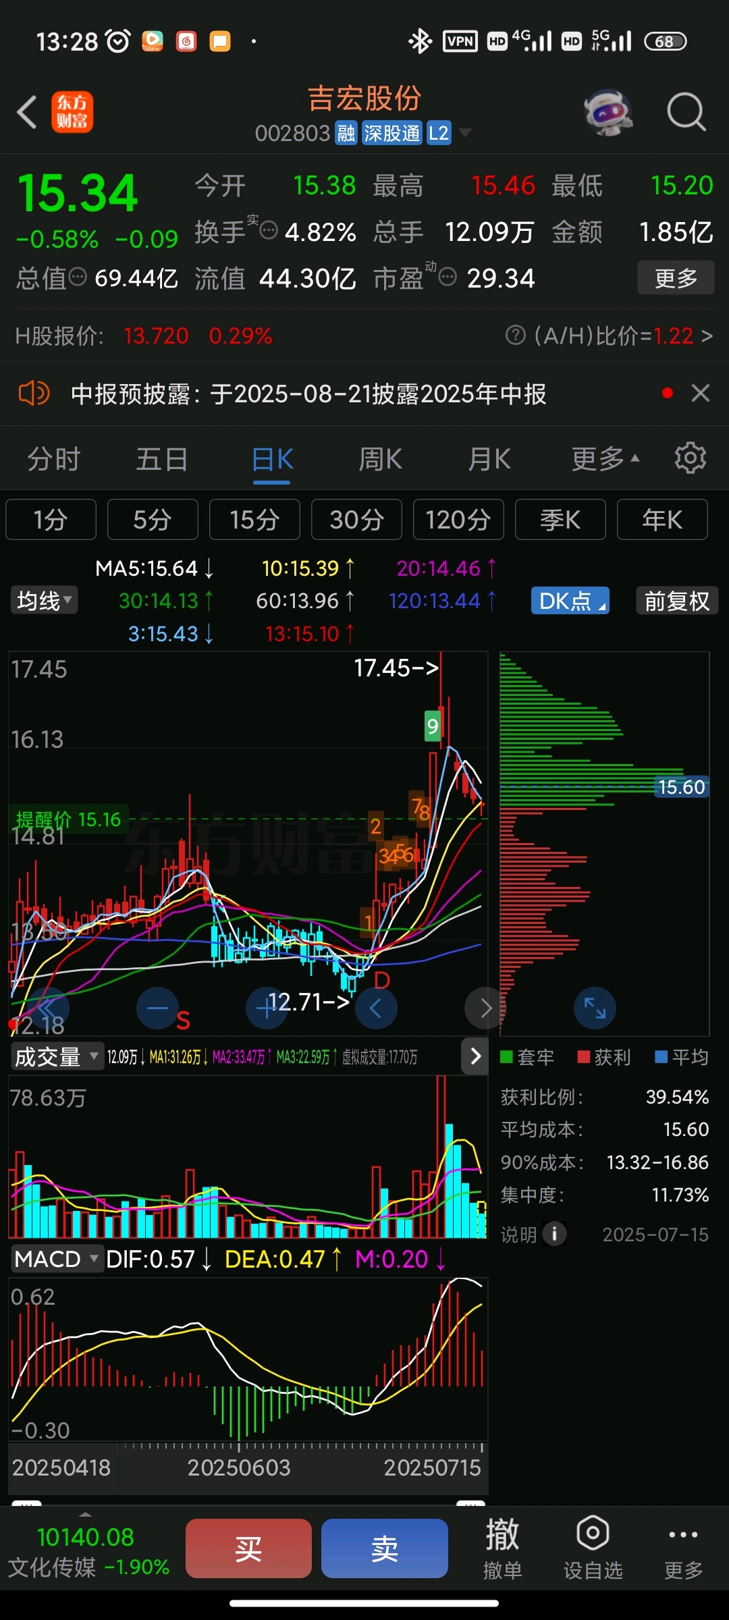
Task: Tap the search magnifier icon
Action: coord(686,112)
